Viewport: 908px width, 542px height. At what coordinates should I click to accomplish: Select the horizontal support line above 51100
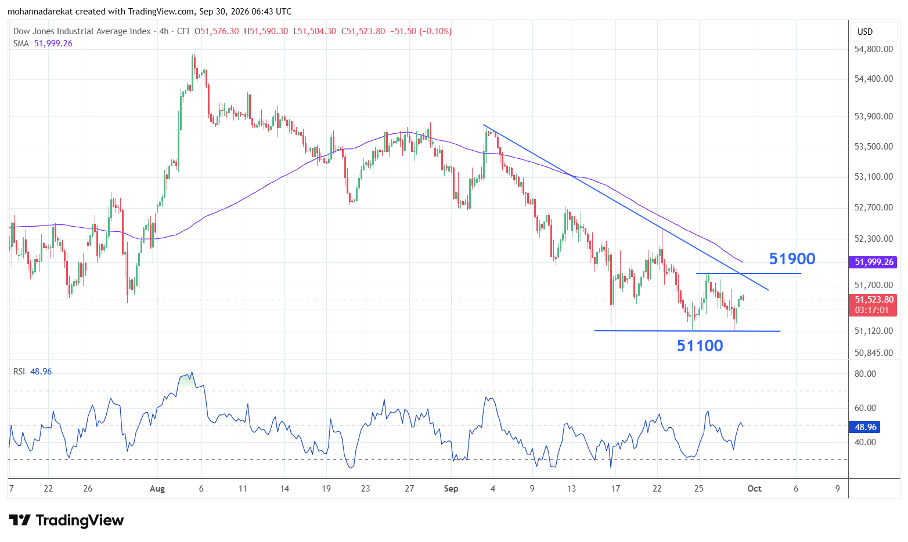[687, 331]
